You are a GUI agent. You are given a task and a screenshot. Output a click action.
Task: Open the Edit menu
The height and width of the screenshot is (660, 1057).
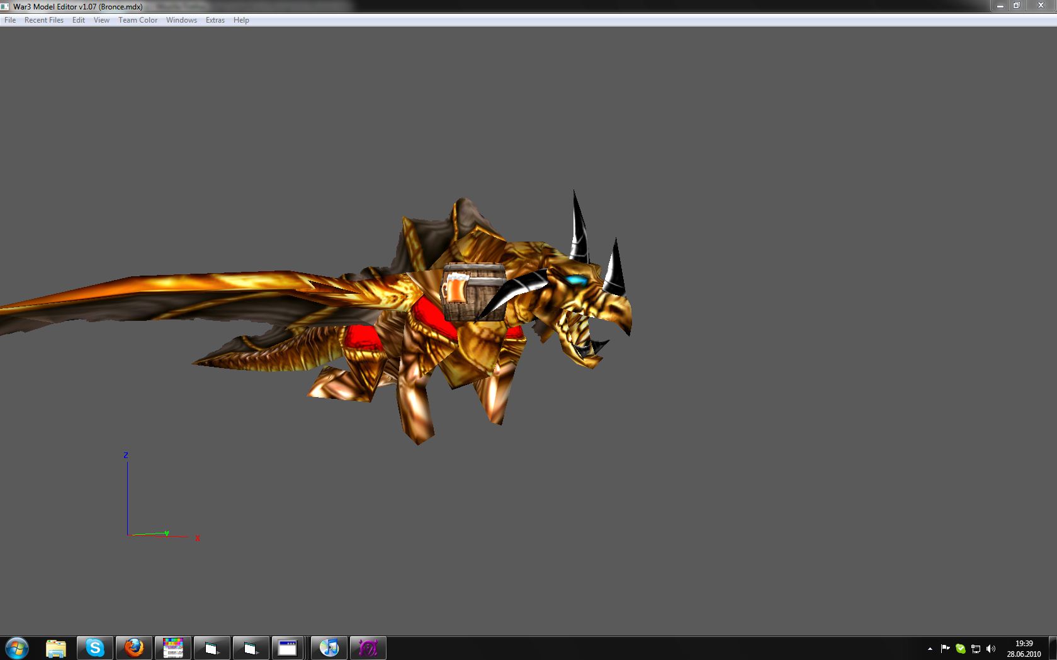click(x=79, y=20)
